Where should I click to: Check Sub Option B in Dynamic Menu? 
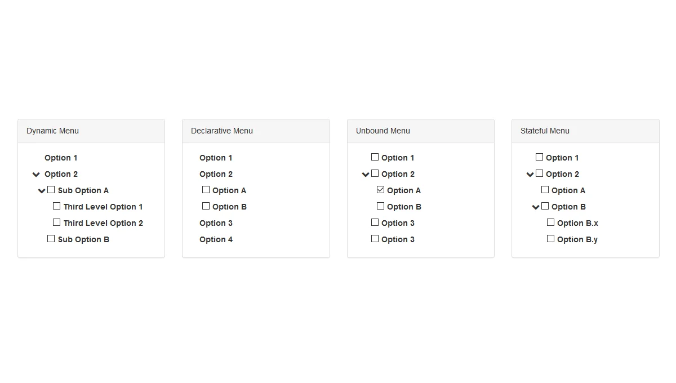[51, 238]
